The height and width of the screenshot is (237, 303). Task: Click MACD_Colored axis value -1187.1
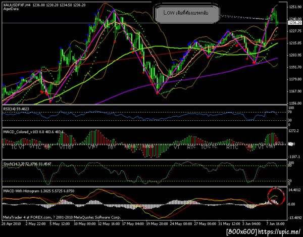click(x=293, y=157)
